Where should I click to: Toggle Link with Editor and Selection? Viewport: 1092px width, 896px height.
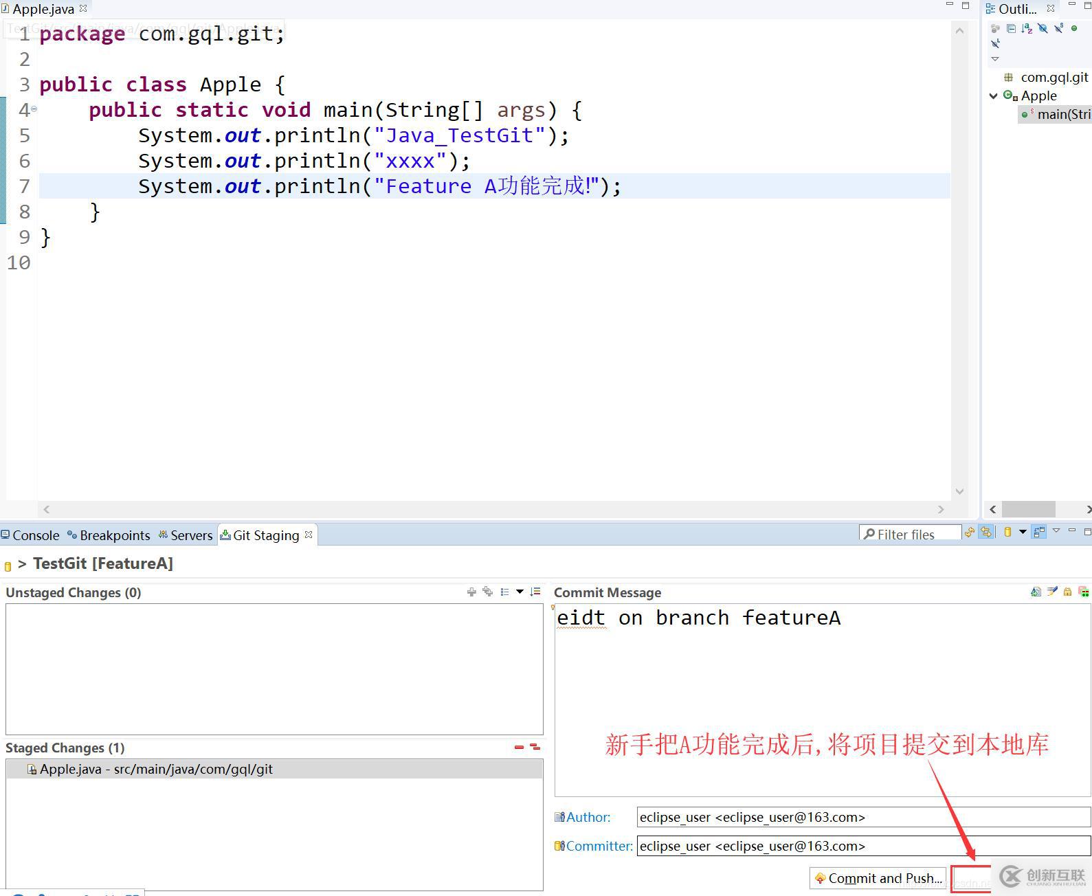[x=986, y=532]
